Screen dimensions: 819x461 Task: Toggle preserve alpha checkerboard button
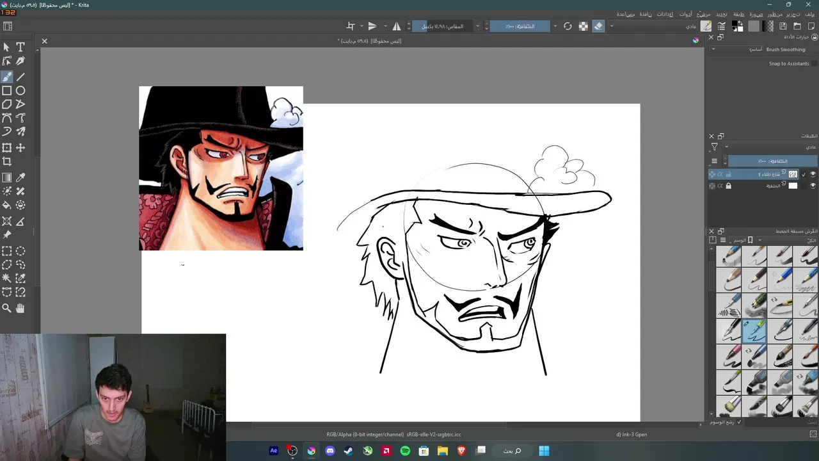click(584, 26)
